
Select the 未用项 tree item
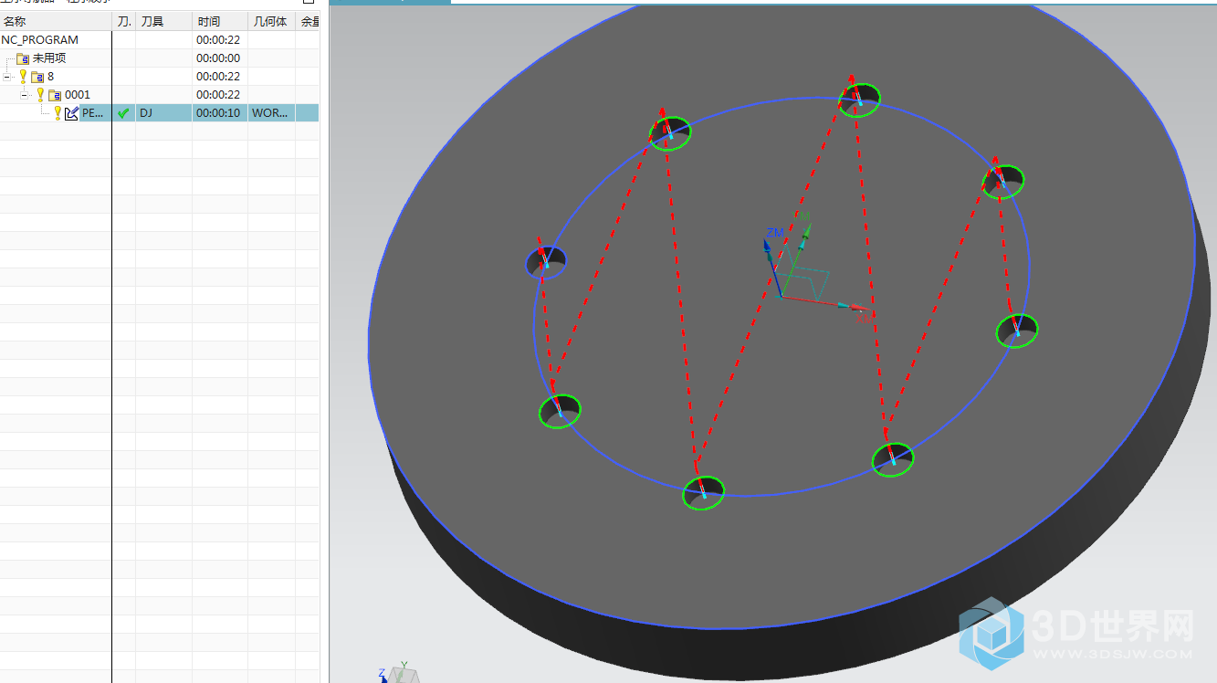(49, 58)
